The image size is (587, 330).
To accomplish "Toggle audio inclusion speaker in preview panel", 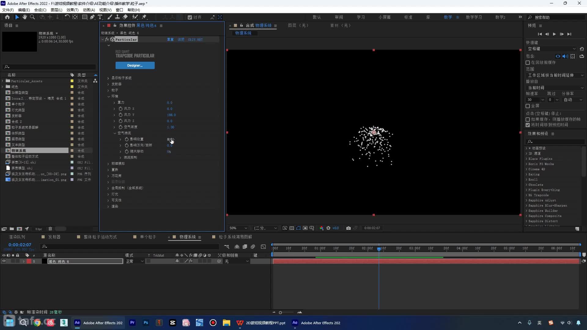I will tap(565, 56).
